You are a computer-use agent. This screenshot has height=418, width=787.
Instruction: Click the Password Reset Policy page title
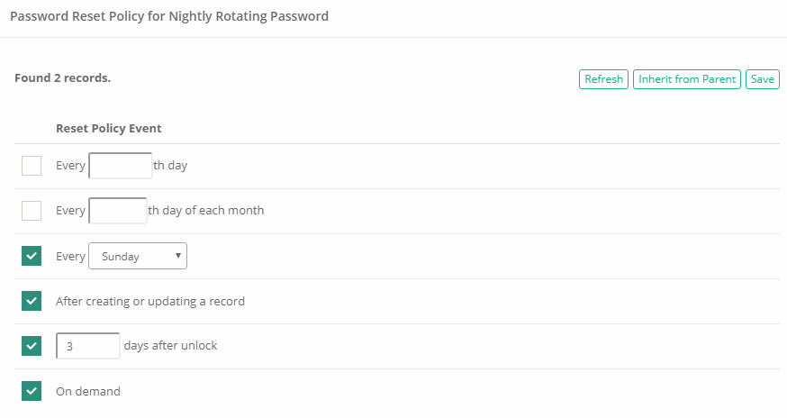169,16
